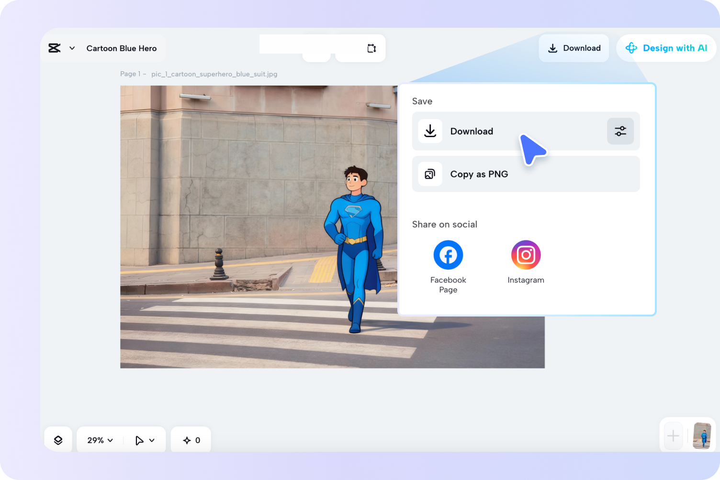The width and height of the screenshot is (720, 480).
Task: Click the CapCut logo in top left
Action: (55, 48)
